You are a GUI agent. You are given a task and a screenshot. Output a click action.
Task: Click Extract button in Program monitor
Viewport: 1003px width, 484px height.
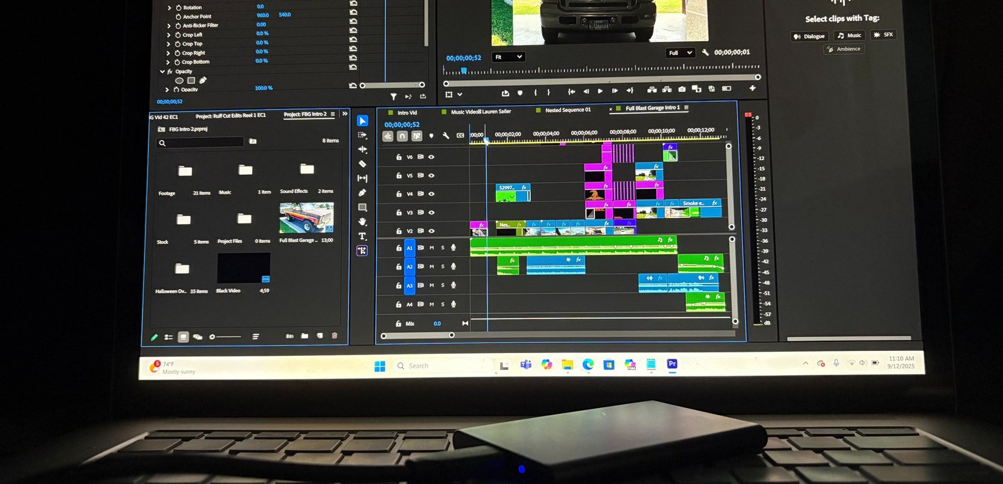coord(667,89)
